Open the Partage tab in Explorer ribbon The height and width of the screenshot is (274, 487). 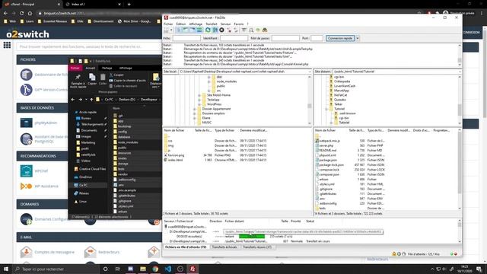pos(107,68)
